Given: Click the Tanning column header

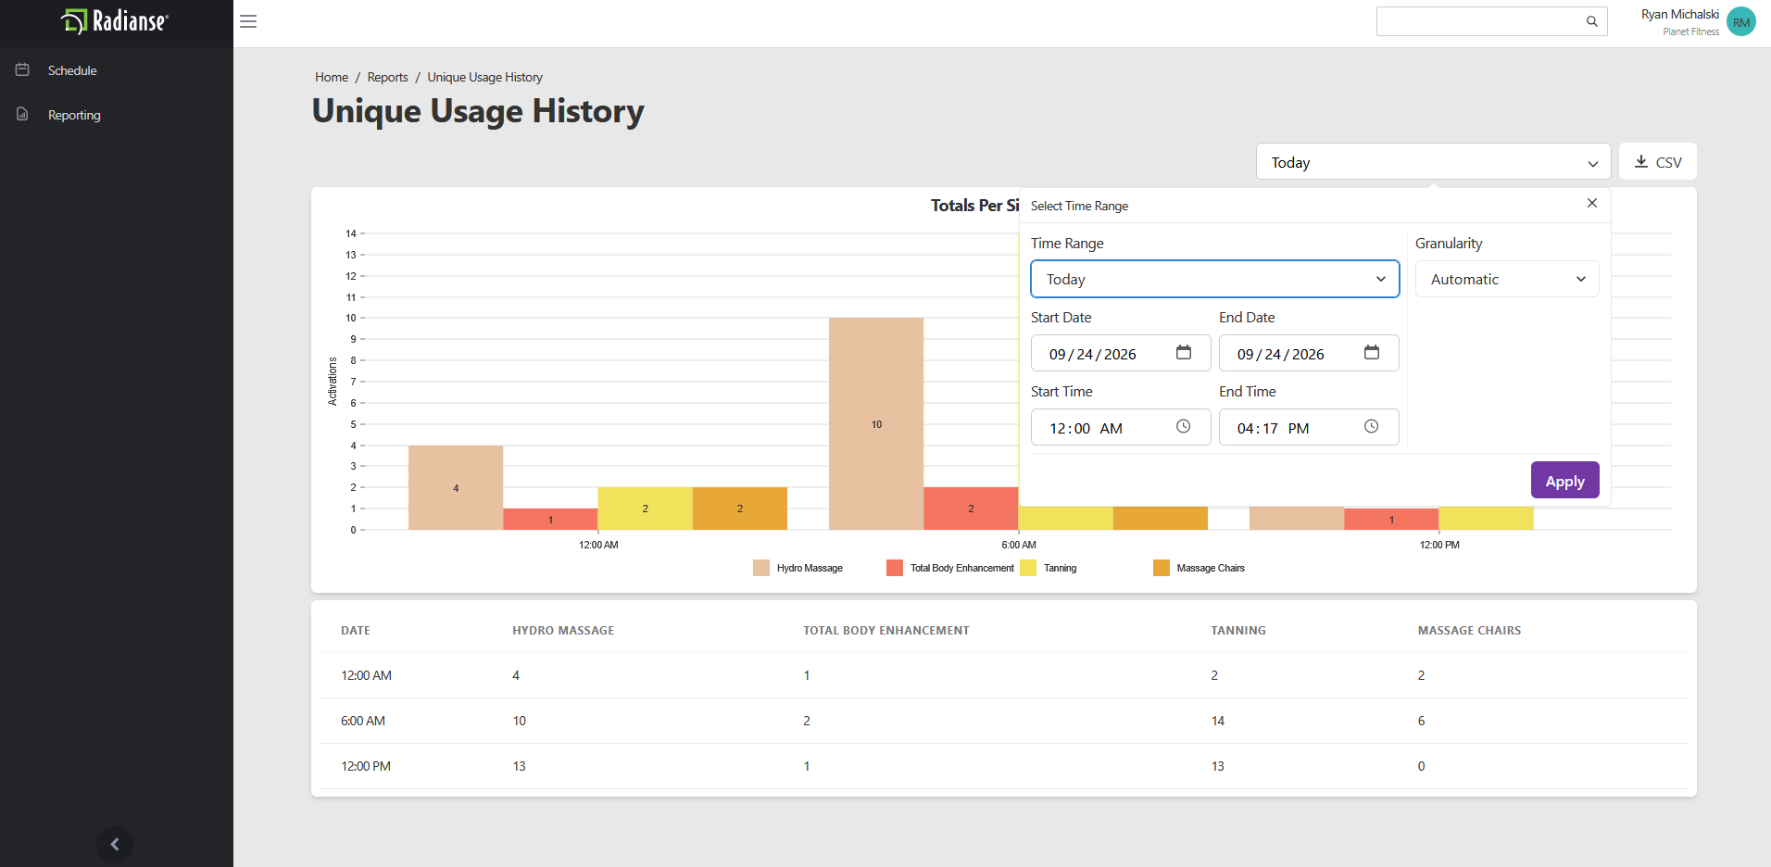Looking at the screenshot, I should pos(1238,630).
